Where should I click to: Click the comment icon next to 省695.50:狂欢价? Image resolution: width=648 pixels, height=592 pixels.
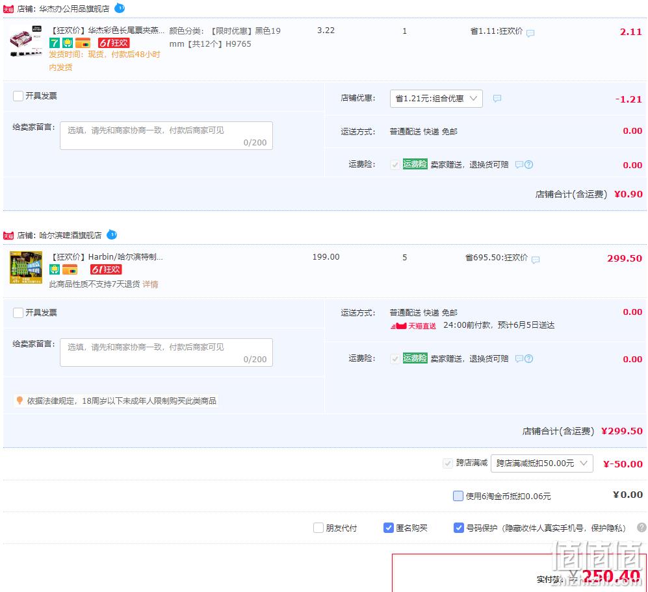[x=535, y=260]
